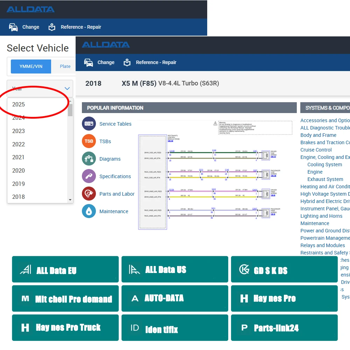Viewport: 350px width, 350px height.
Task: Click the Parts-link24 P icon
Action: 244,328
